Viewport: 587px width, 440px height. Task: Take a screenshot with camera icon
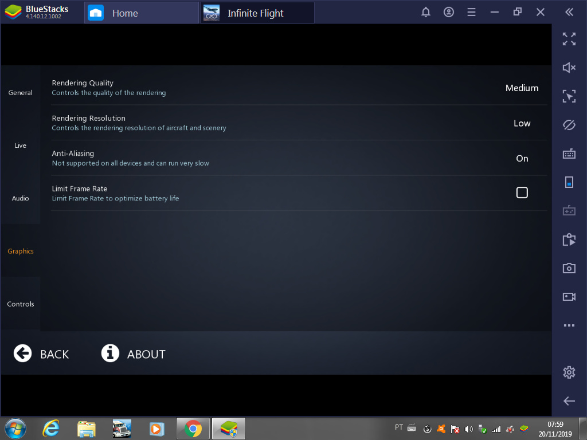569,268
